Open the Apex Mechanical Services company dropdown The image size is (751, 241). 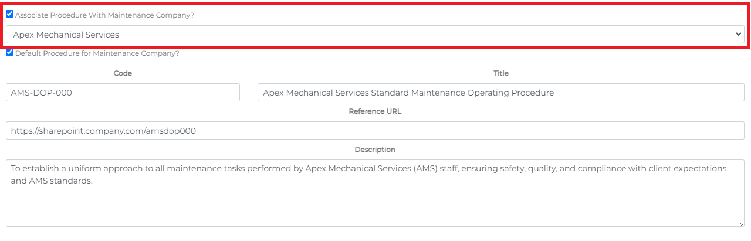[375, 35]
